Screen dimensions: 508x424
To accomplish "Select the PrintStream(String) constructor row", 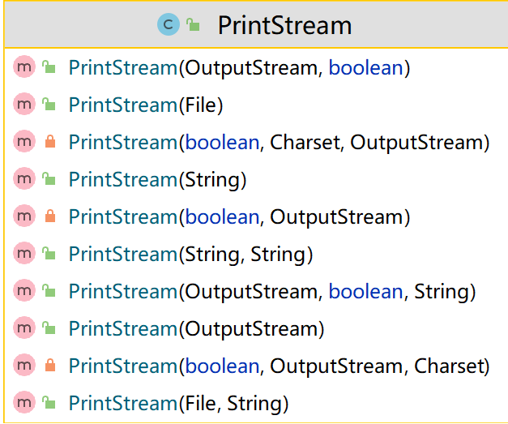I will pyautogui.click(x=157, y=180).
